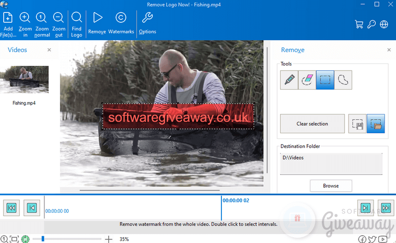Viewport: 396px width, 243px height.
Task: Select the marker pen tool
Action: (289, 80)
